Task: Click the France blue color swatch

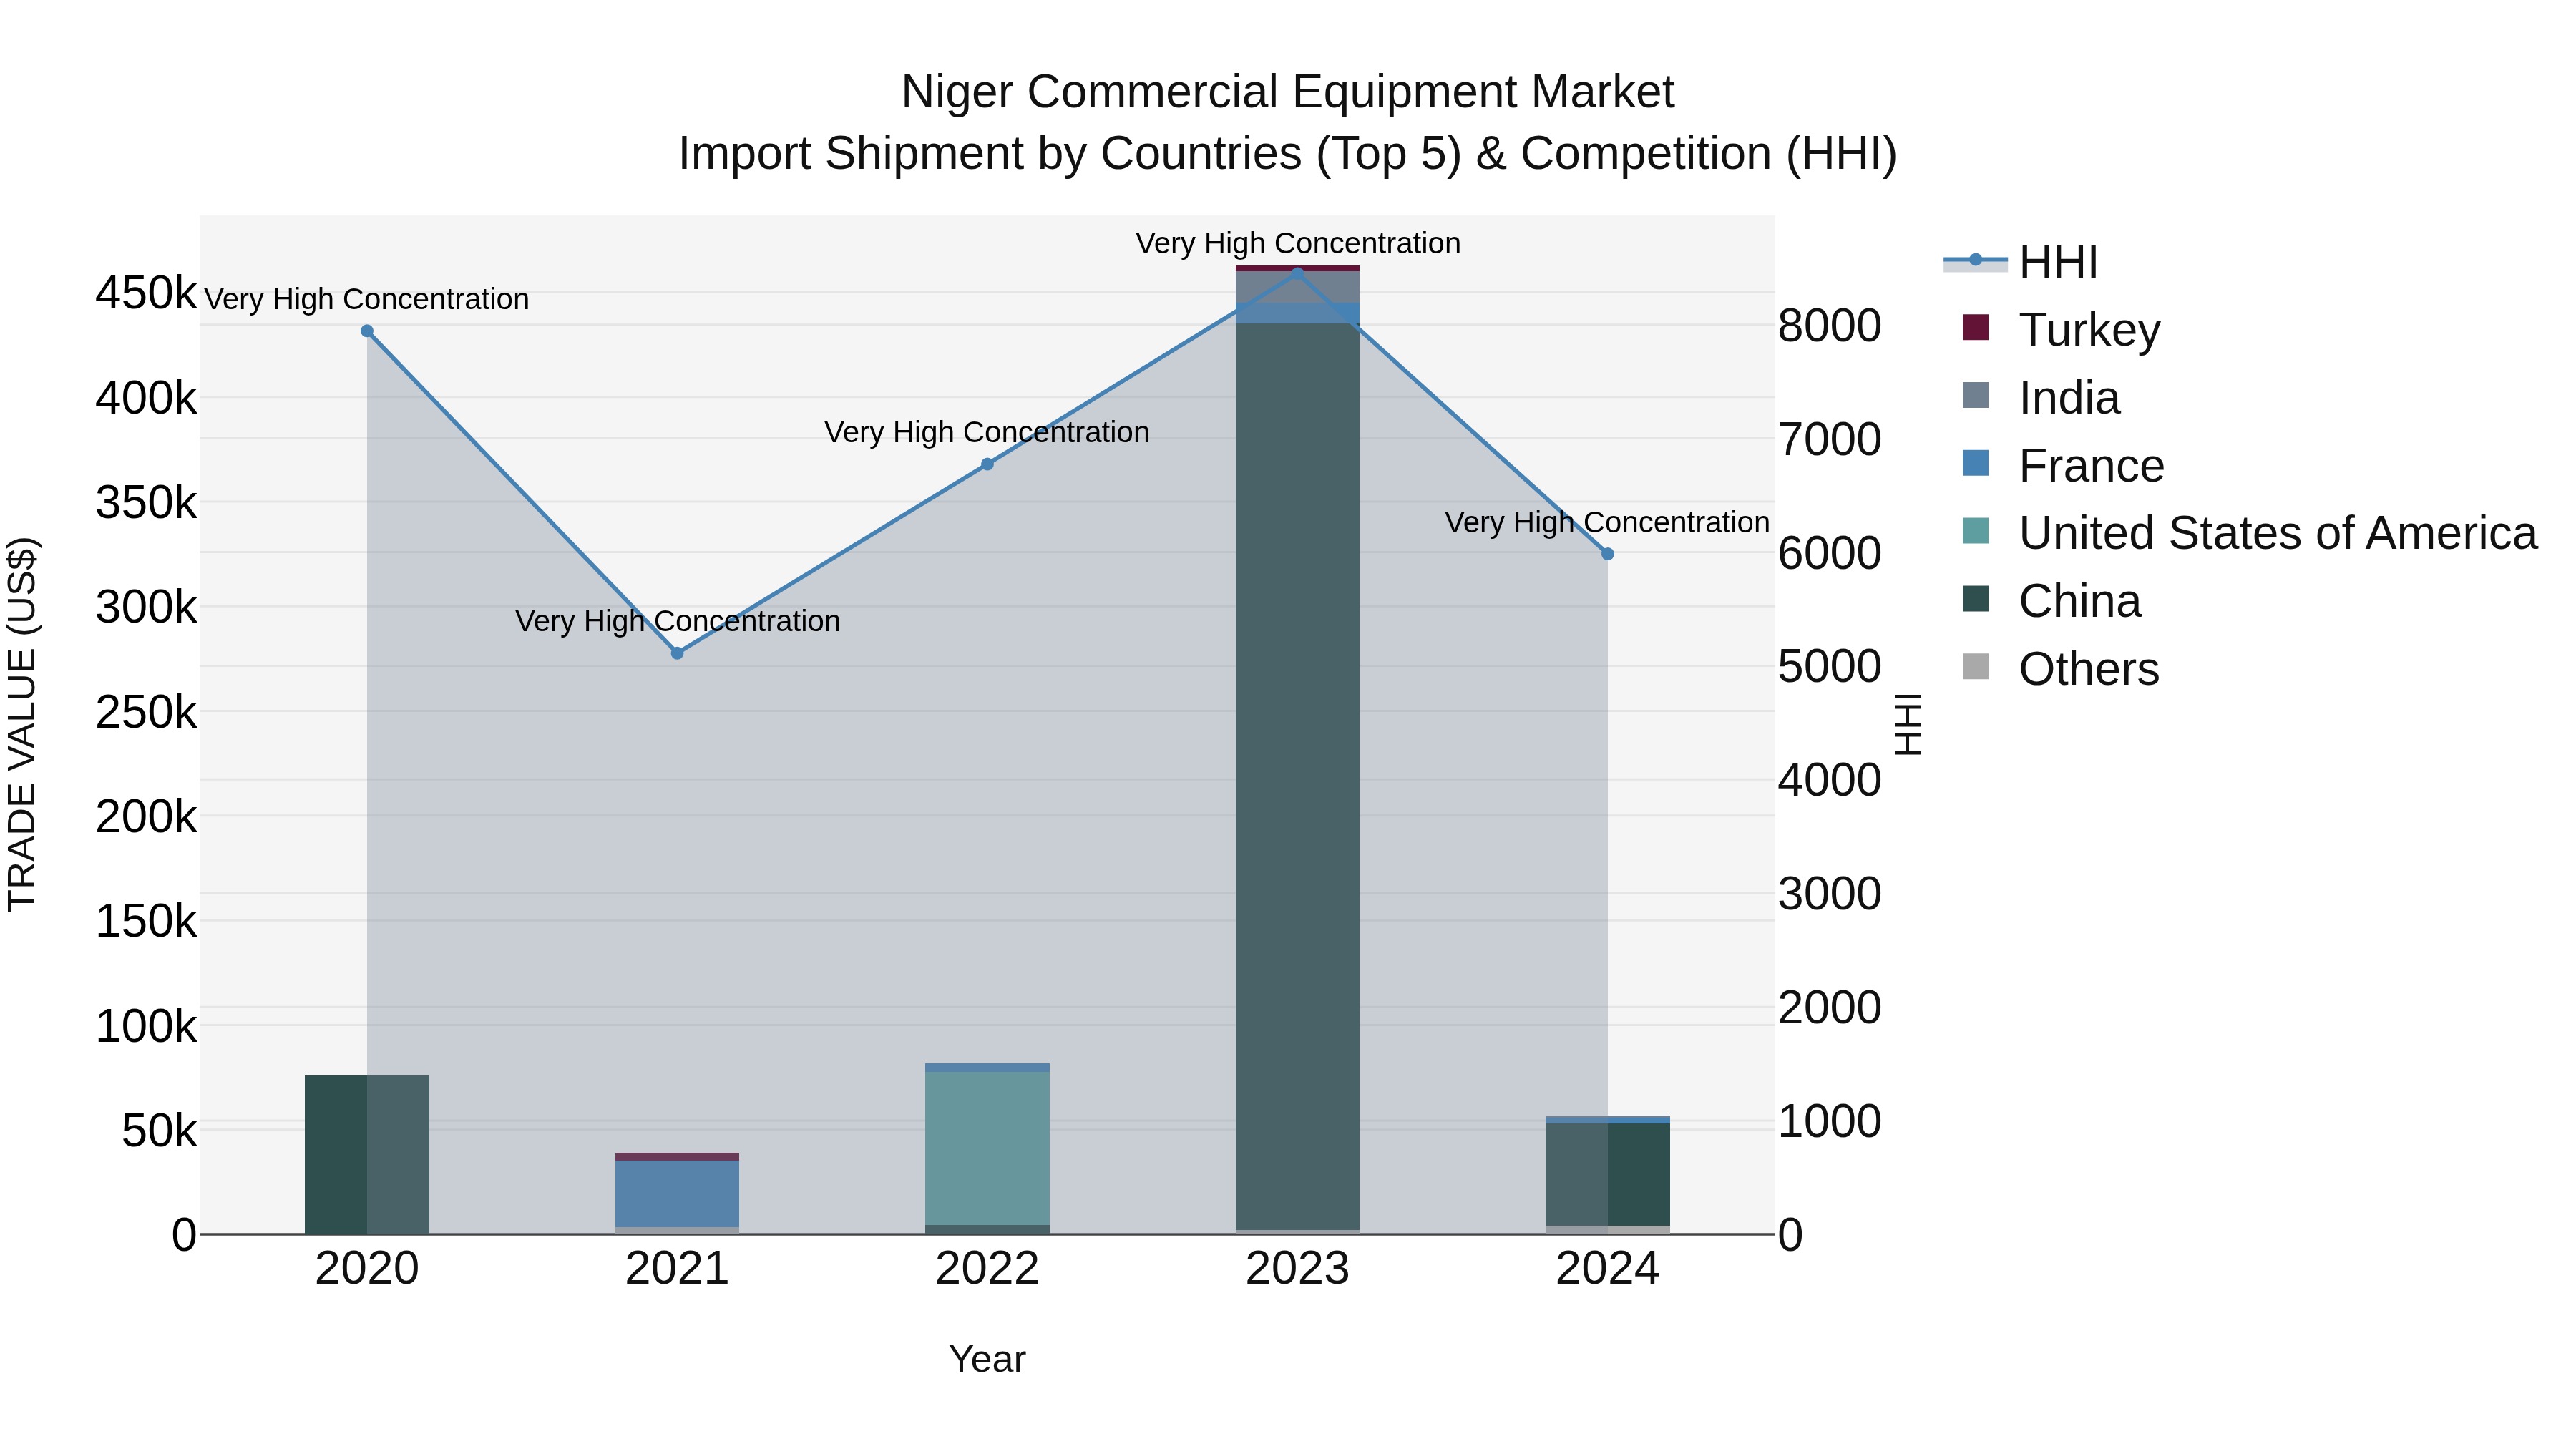Action: click(1976, 463)
